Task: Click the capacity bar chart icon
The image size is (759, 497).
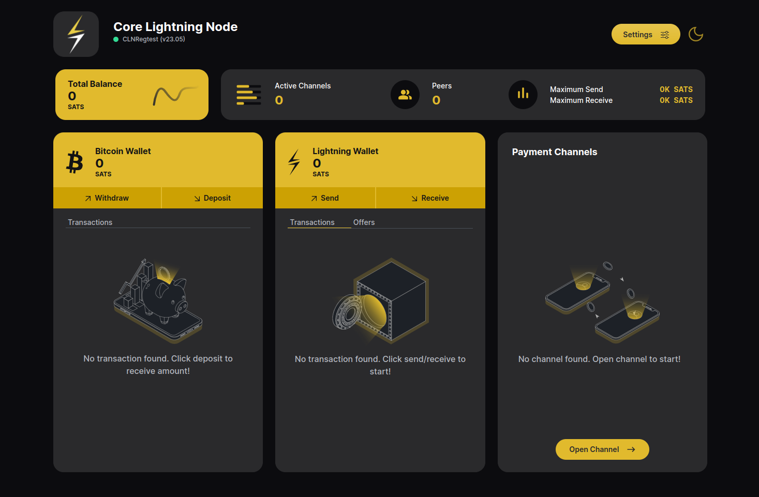Action: pos(523,95)
